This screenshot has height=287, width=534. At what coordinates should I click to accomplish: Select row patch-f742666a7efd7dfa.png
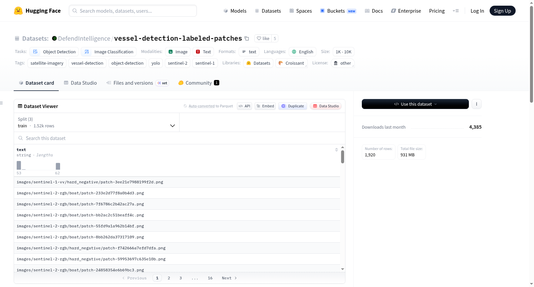(177, 248)
